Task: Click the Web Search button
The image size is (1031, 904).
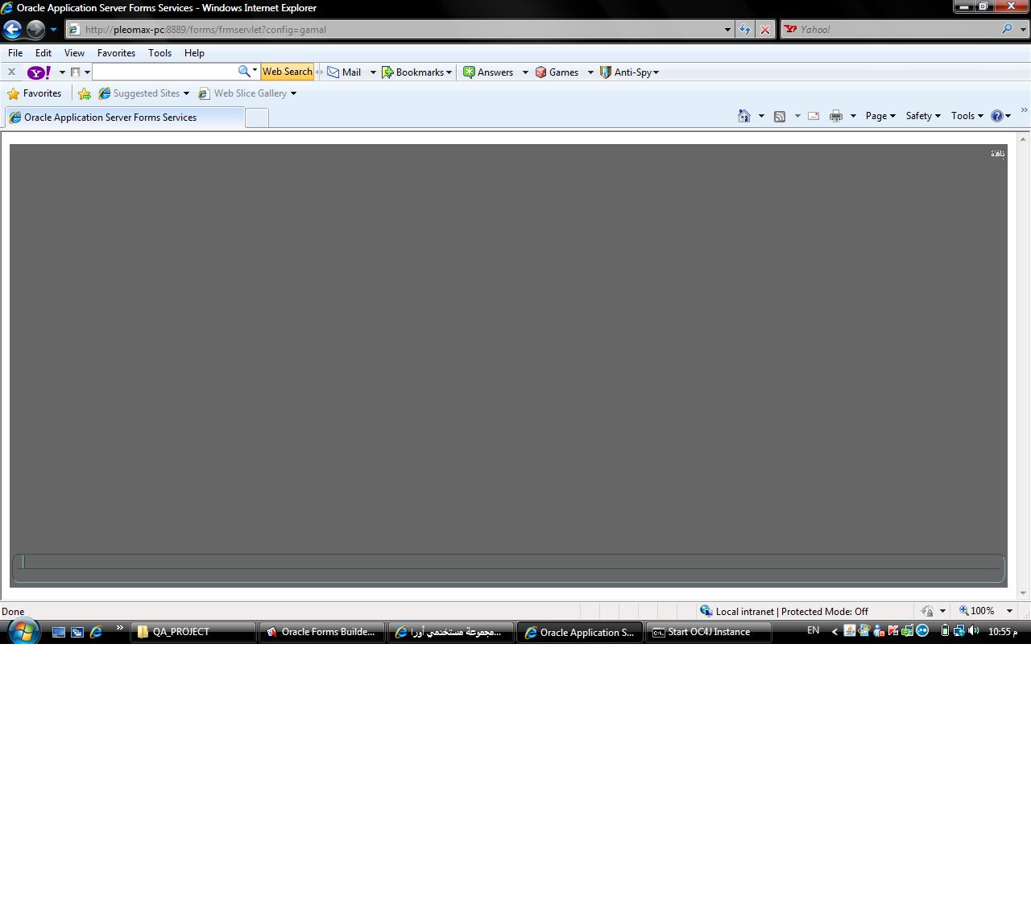Action: (x=287, y=72)
